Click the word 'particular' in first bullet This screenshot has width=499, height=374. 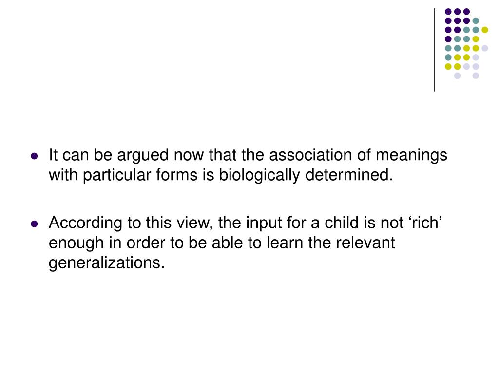[117, 175]
